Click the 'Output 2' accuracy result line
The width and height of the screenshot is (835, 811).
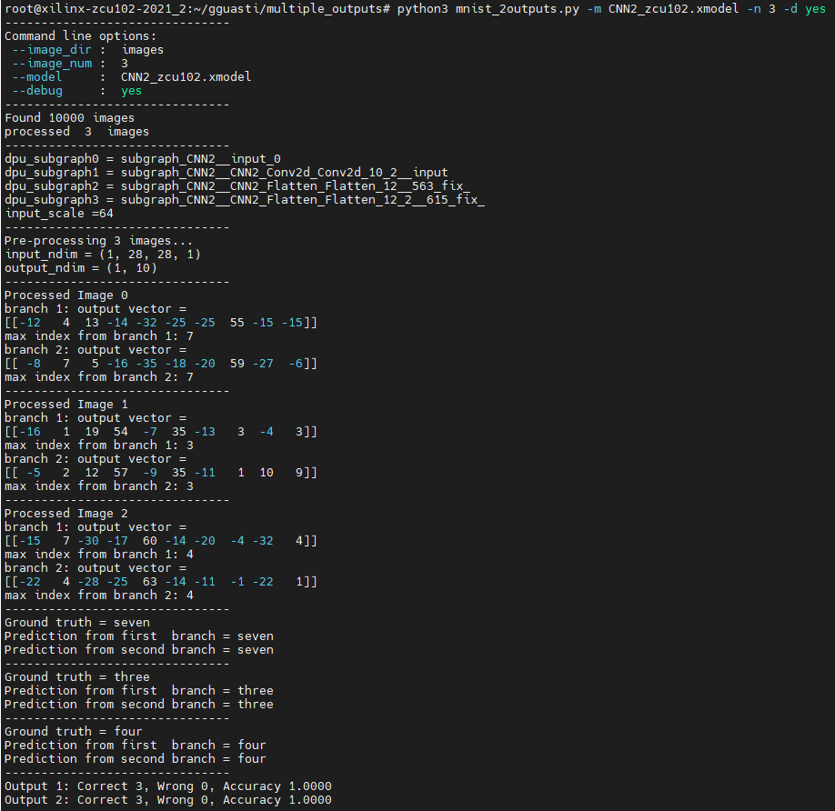[x=167, y=799]
